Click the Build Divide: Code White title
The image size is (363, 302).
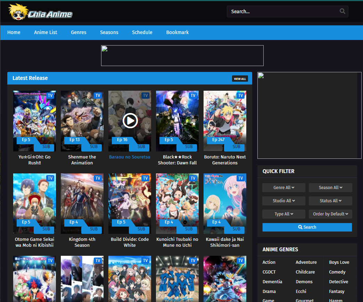tap(130, 242)
